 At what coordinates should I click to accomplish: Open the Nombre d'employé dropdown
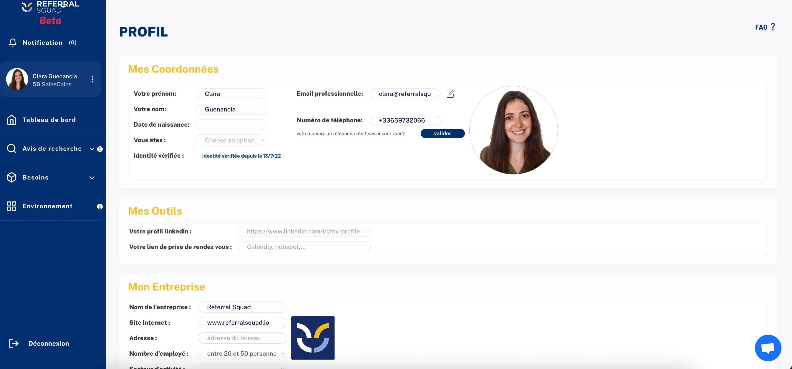coord(242,354)
